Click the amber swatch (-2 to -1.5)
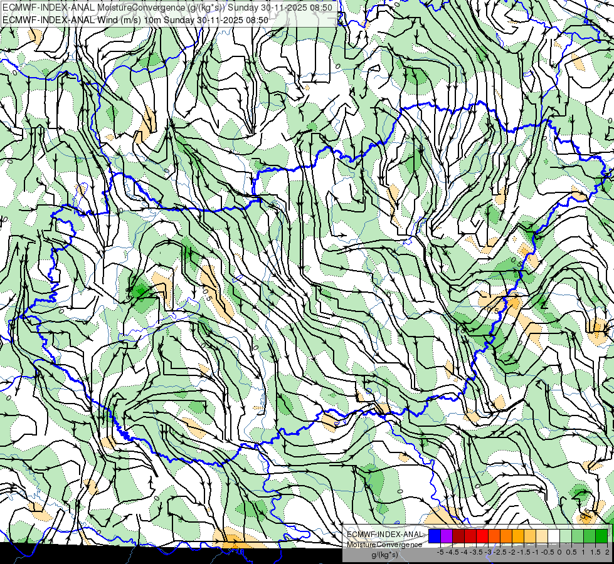 tap(518, 536)
